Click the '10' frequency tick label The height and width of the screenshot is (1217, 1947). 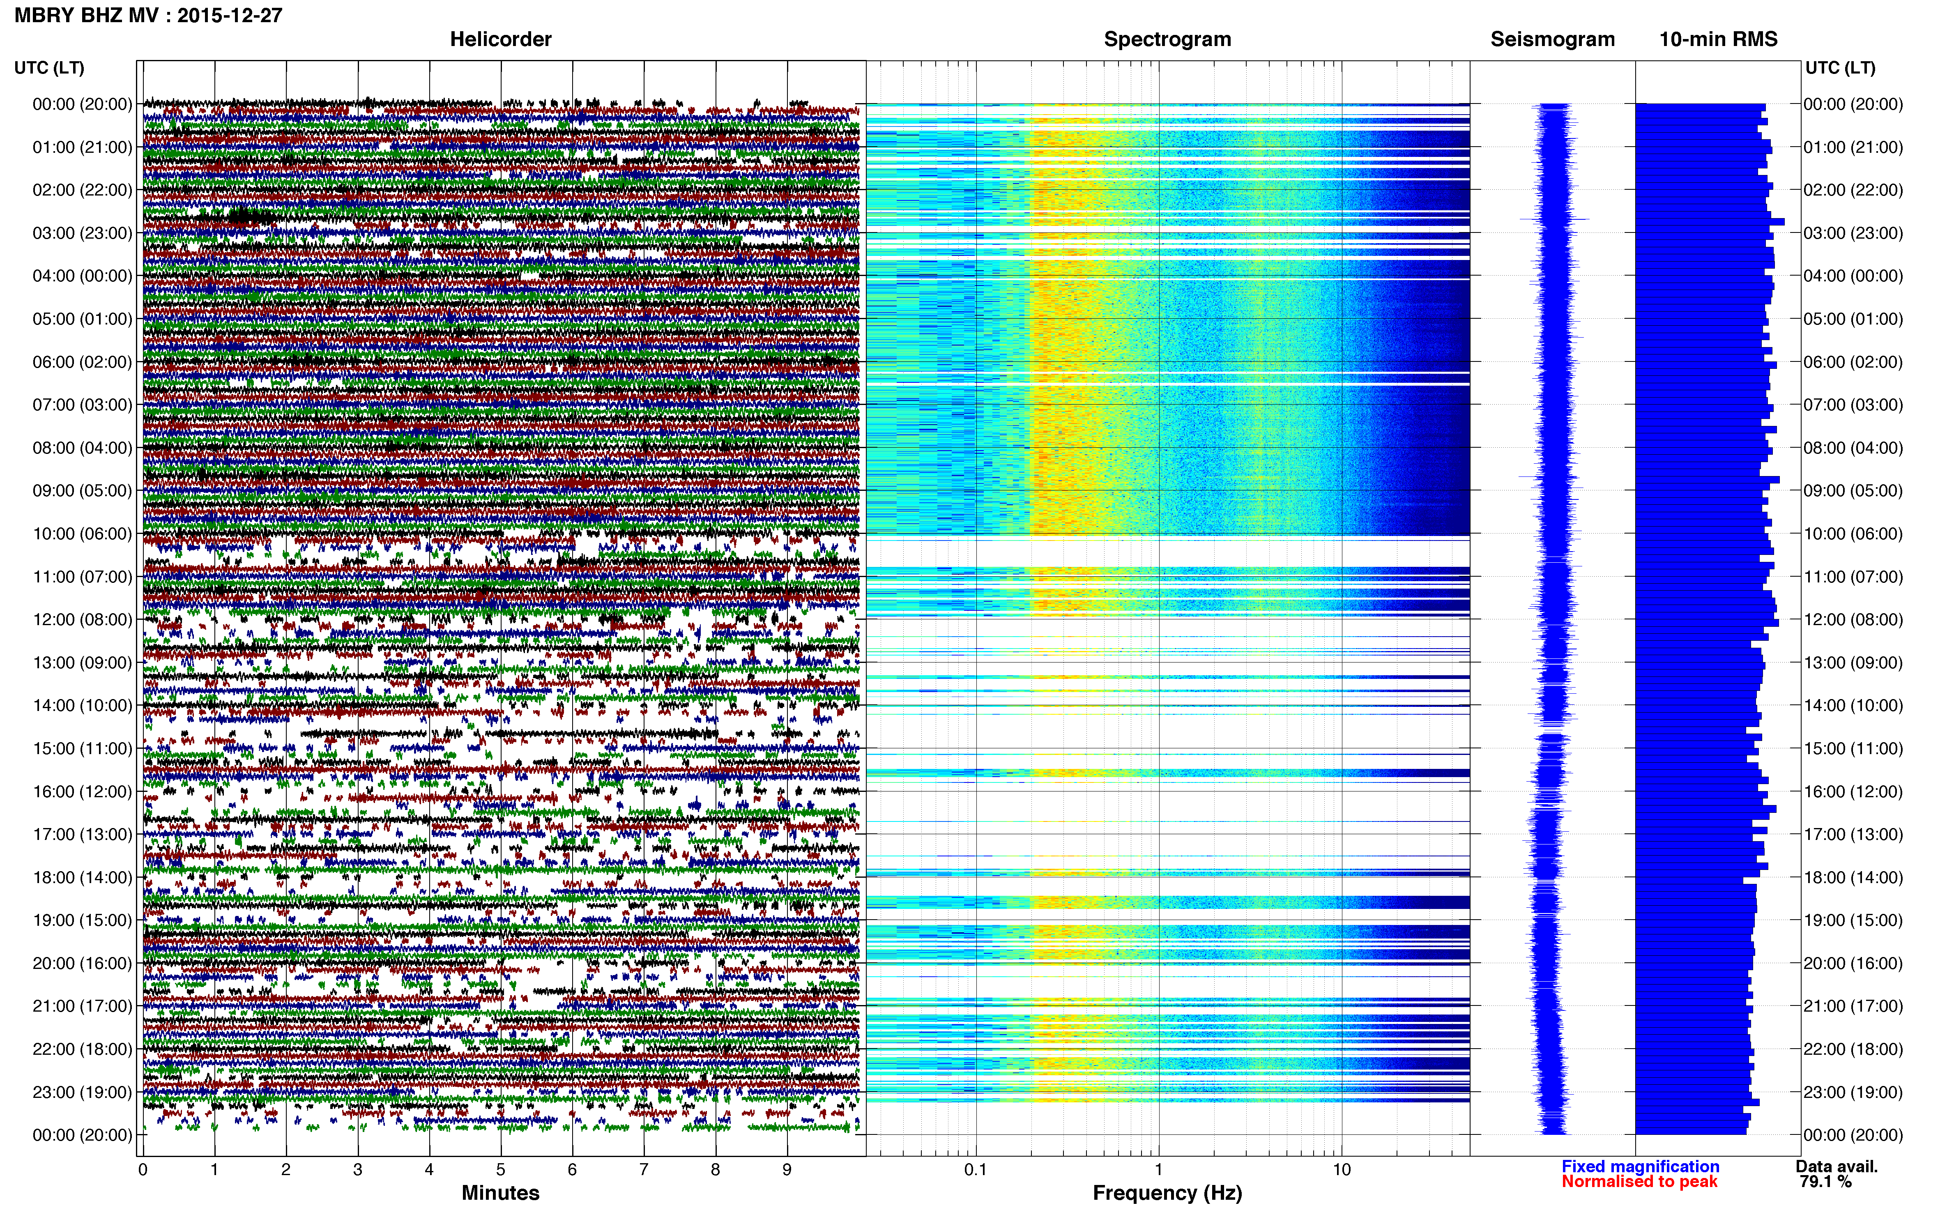(x=1341, y=1170)
